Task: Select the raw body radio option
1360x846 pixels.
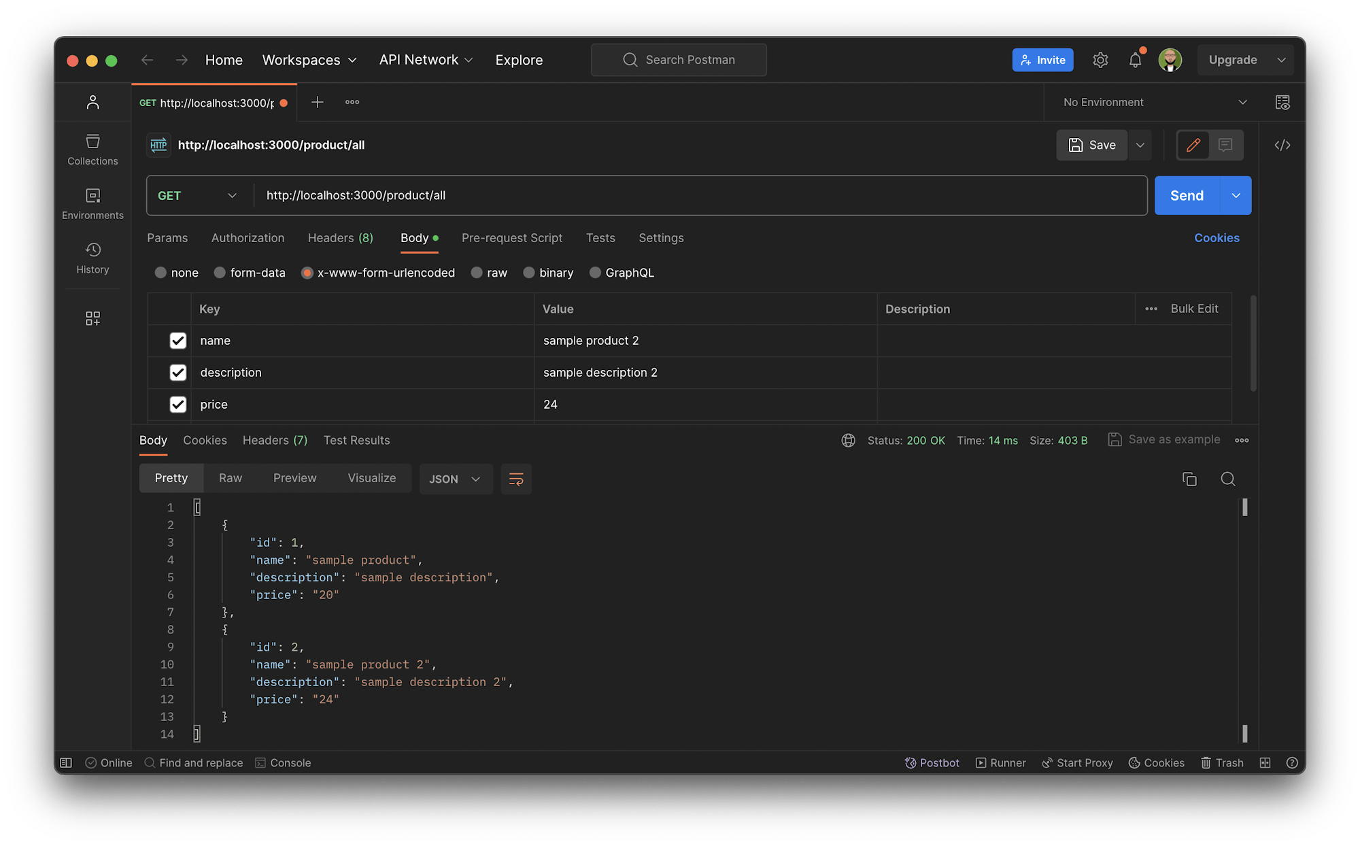Action: coord(477,273)
